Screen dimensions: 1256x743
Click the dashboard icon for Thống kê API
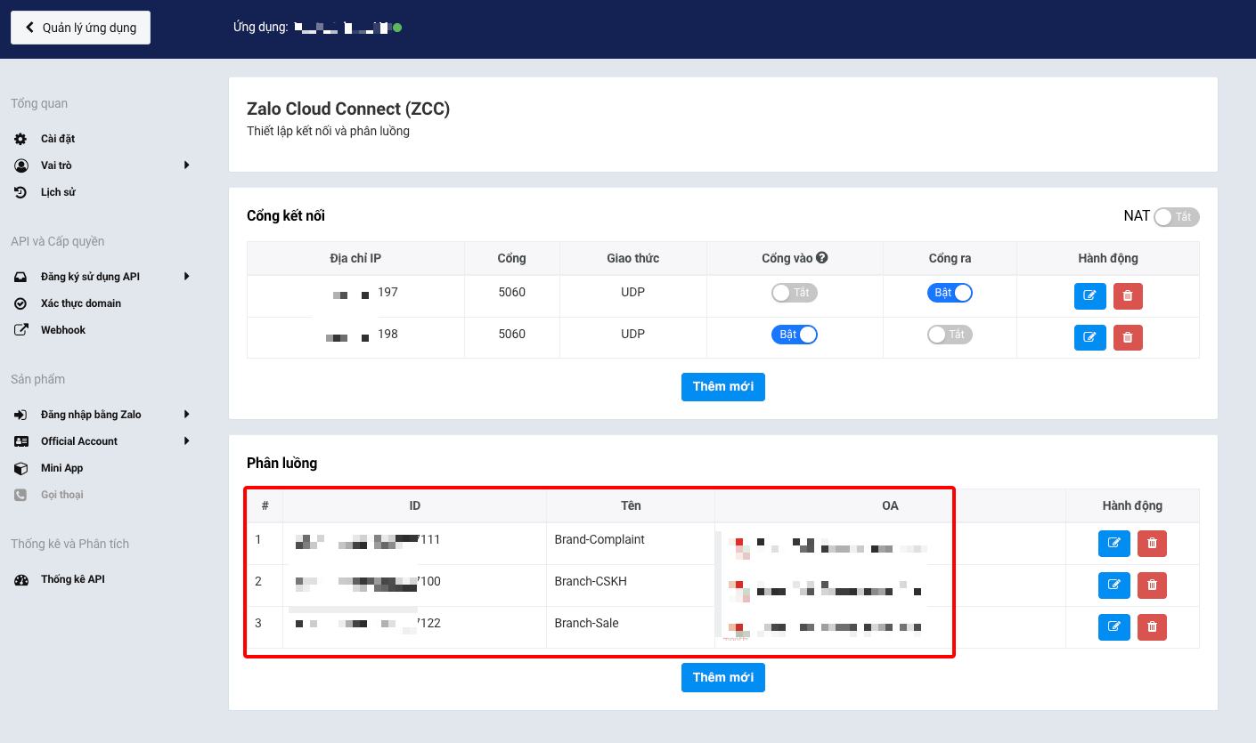tap(21, 579)
